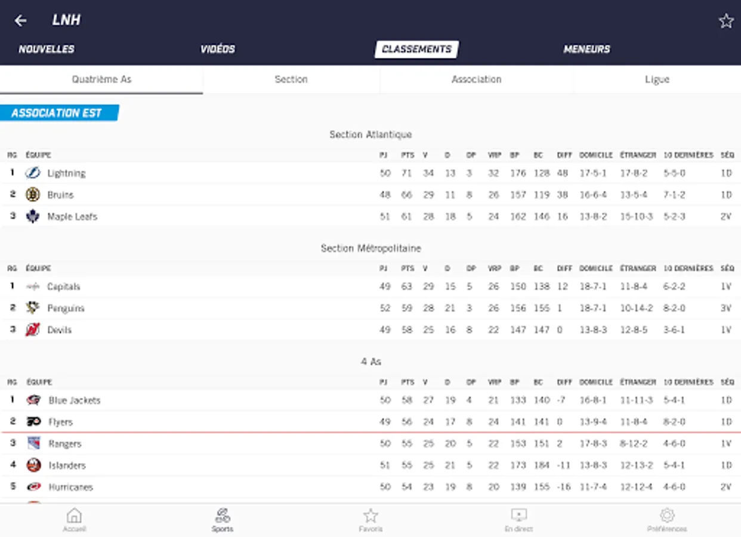The image size is (741, 537).
Task: Tap the Penguins team logo
Action: pos(32,308)
